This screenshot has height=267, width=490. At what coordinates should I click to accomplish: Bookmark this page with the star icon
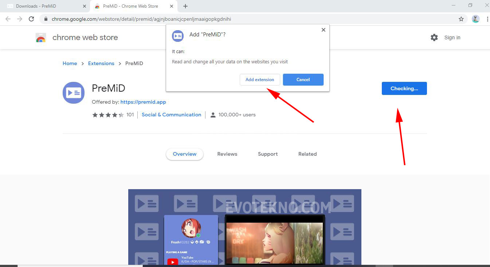click(461, 19)
